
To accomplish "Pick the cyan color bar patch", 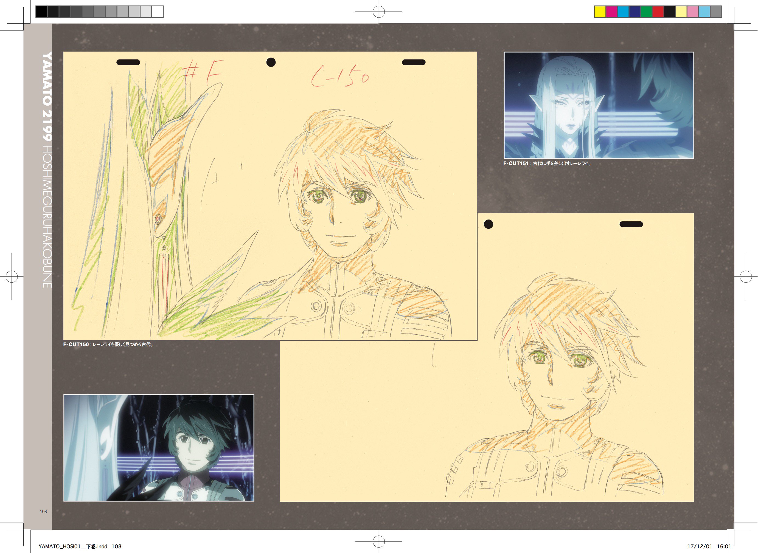I will (x=623, y=12).
